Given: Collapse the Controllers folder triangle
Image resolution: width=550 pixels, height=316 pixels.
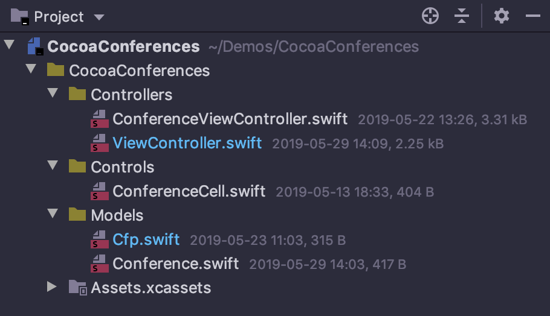Looking at the screenshot, I should 53,93.
